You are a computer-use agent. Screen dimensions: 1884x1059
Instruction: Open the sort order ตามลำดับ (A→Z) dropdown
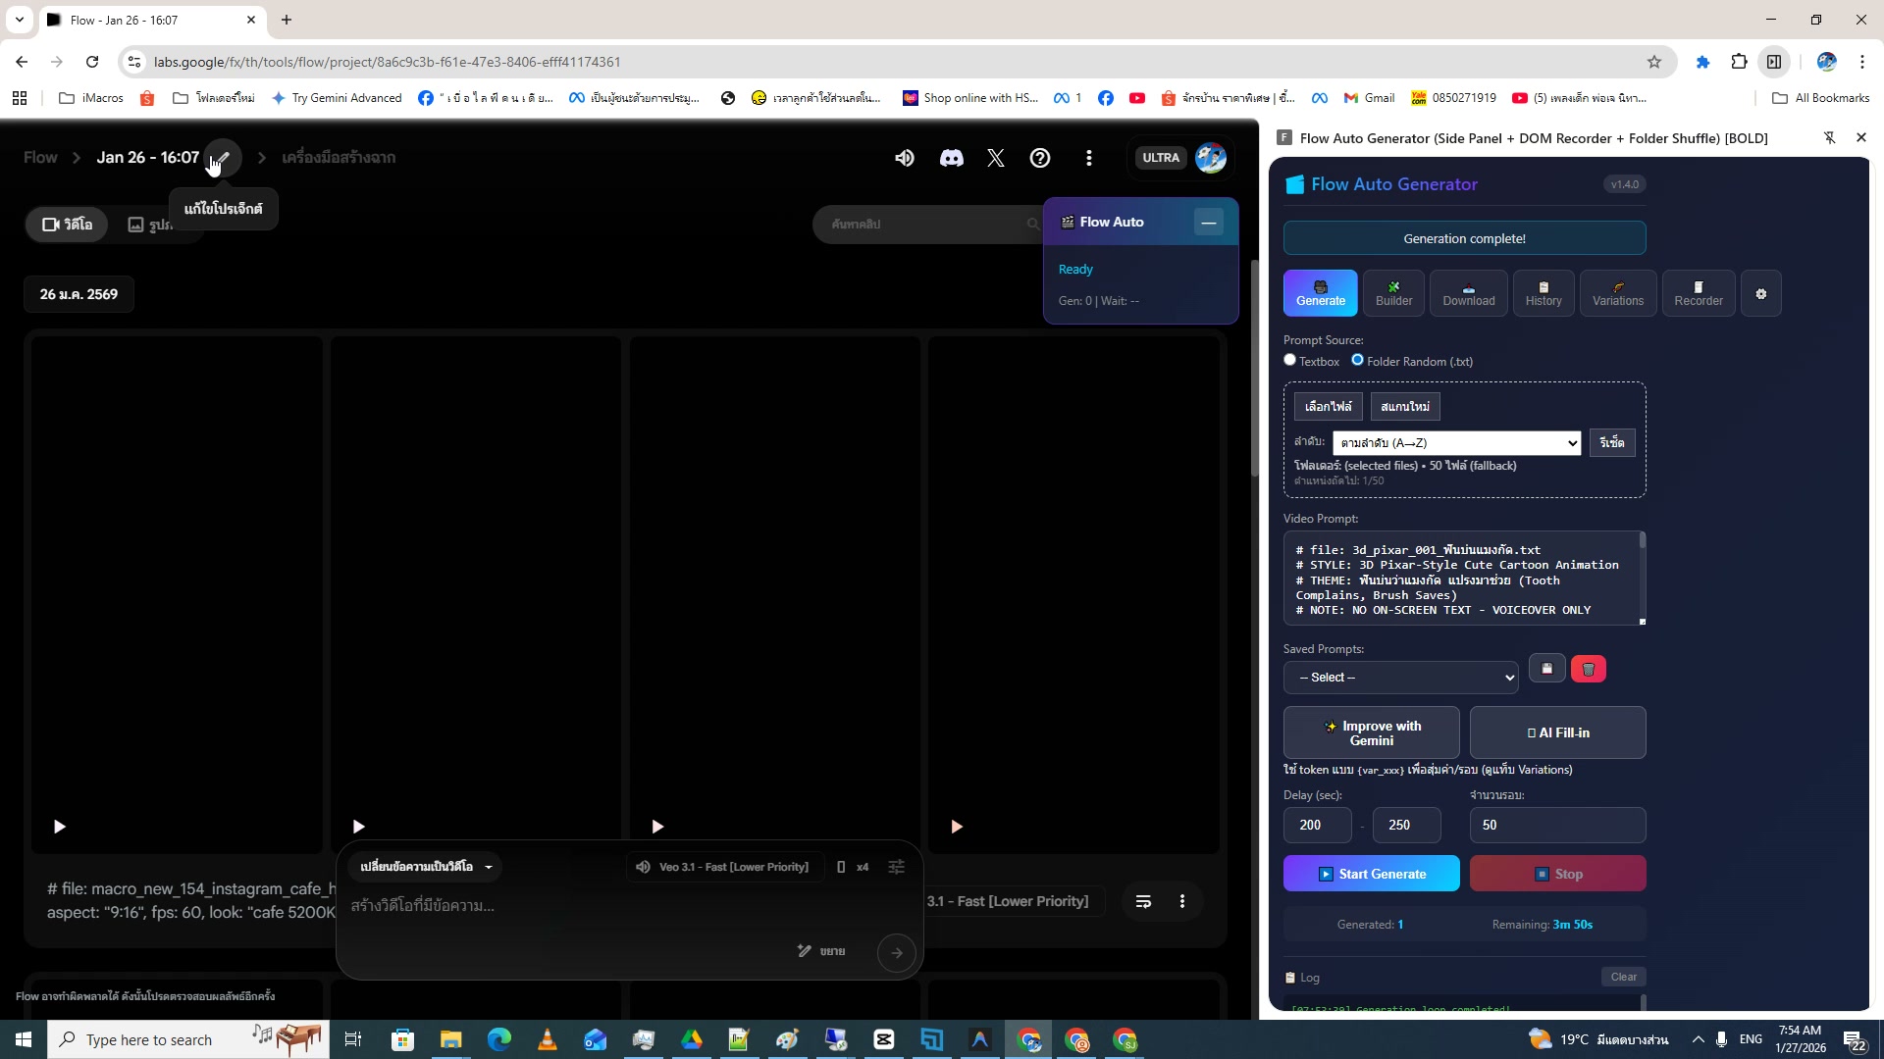point(1456,443)
